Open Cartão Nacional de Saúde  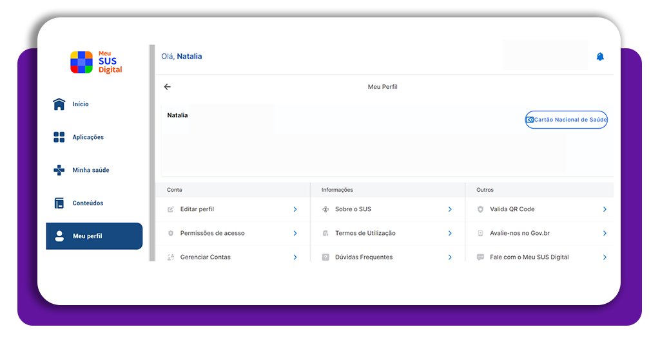tap(566, 120)
